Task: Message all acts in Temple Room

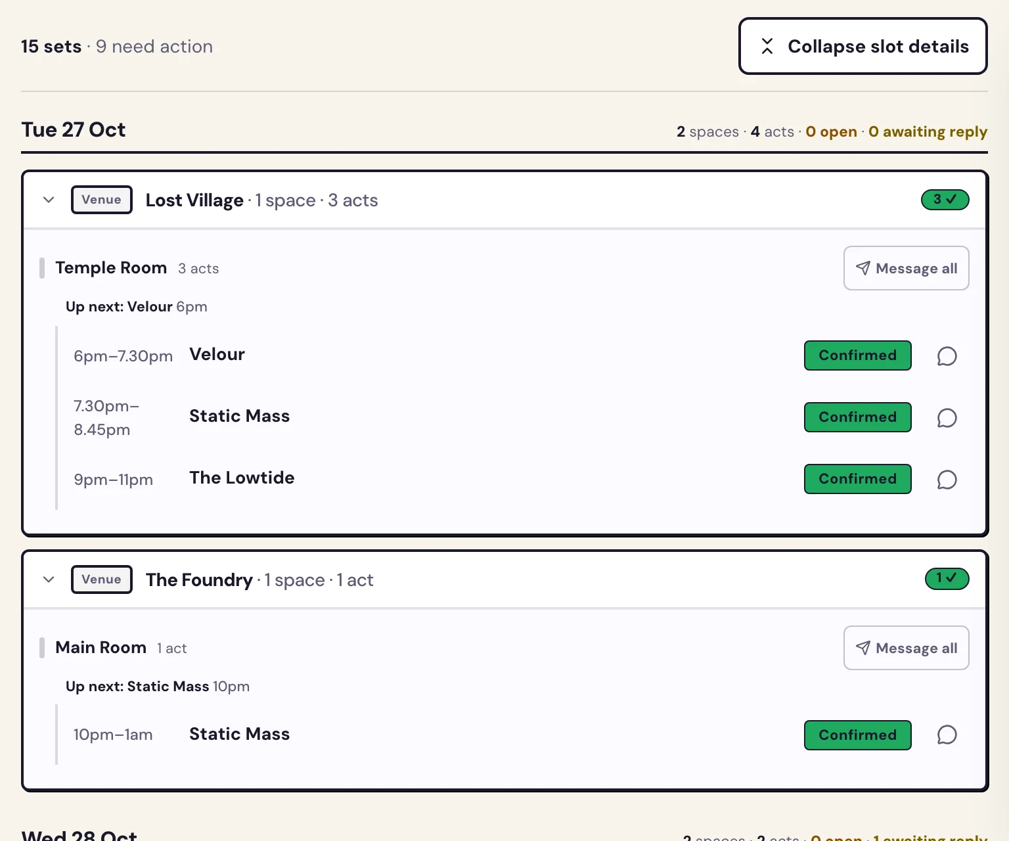Action: pyautogui.click(x=906, y=268)
